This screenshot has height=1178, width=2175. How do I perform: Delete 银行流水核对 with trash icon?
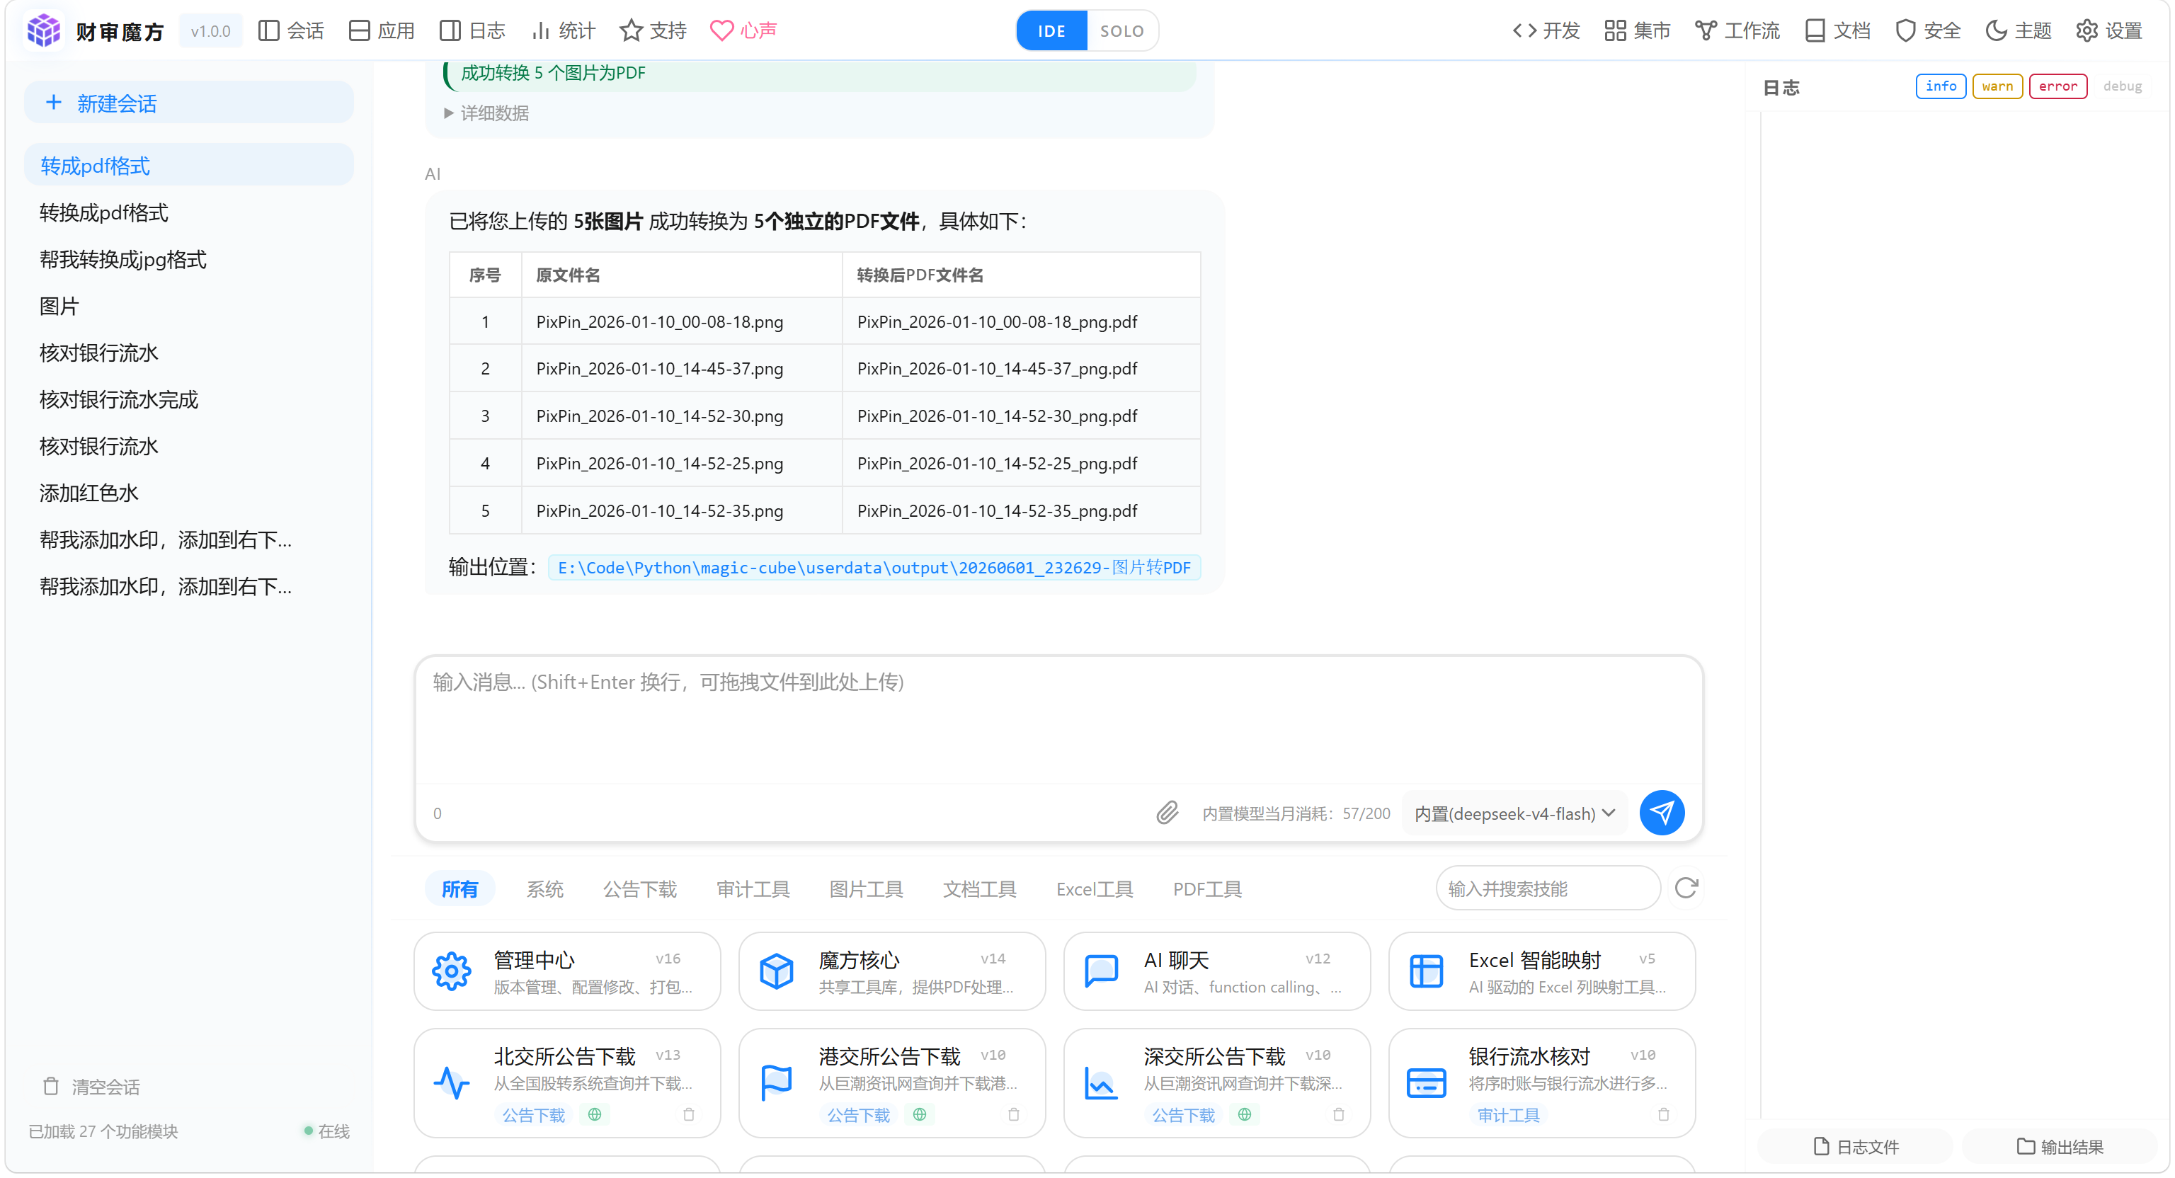(x=1665, y=1115)
